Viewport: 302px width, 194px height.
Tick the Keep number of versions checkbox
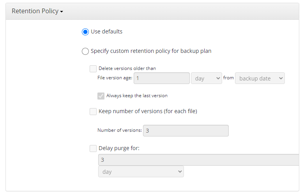tap(93, 112)
